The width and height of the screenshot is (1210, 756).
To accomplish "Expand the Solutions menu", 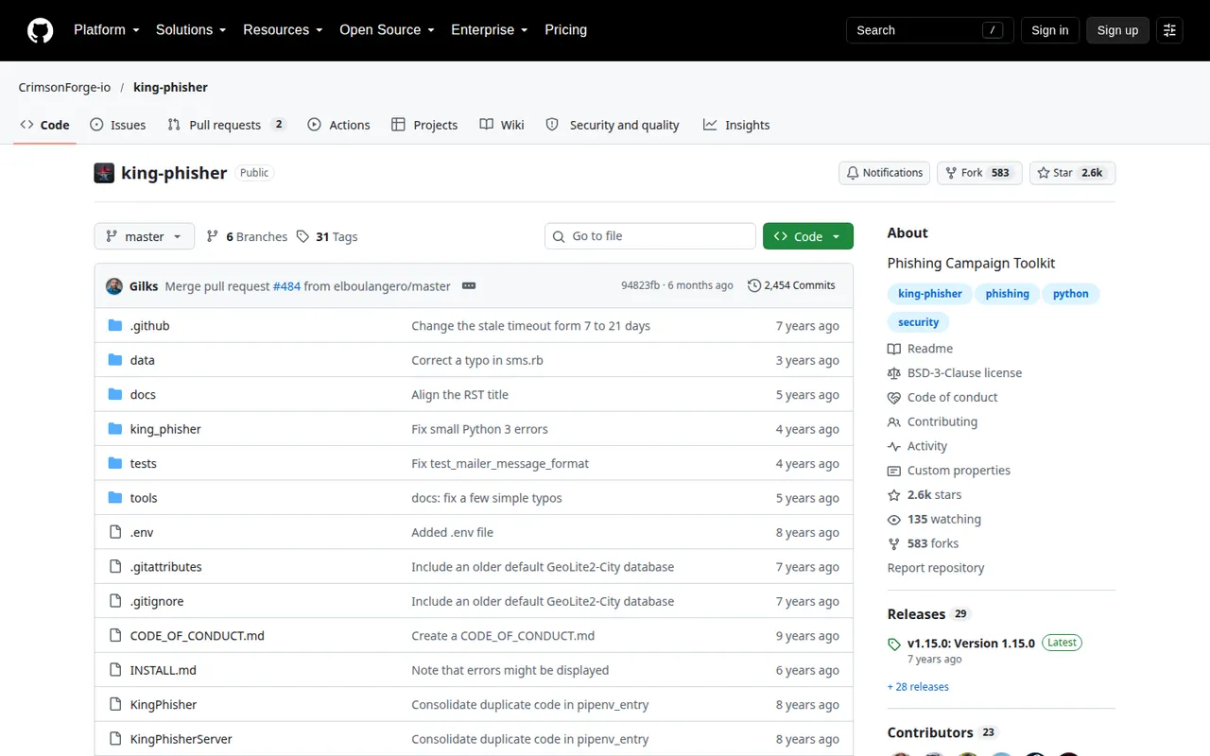I will point(191,30).
